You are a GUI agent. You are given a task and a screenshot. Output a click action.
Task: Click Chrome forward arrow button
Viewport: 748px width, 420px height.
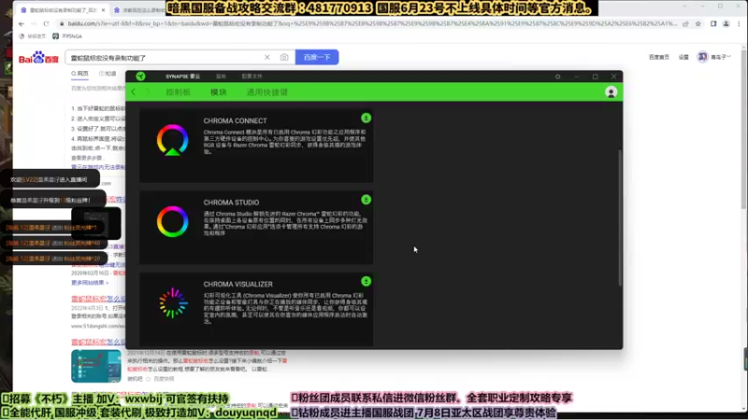34,23
